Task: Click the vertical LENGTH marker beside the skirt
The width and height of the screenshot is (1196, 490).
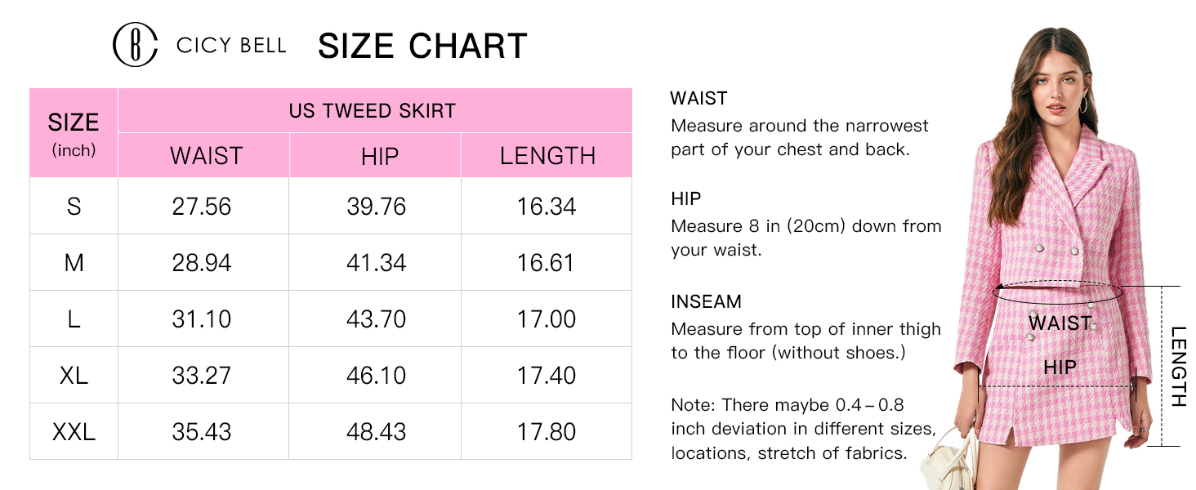Action: tap(1177, 367)
